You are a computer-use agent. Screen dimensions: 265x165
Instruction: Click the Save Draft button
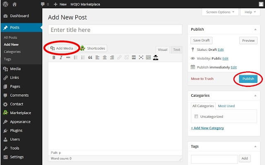coord(202,41)
